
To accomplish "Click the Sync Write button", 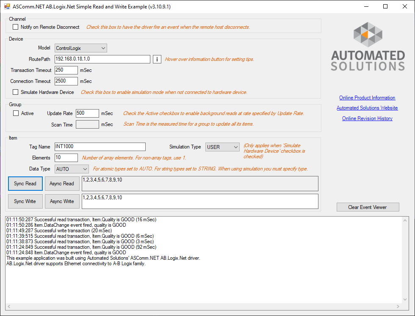I will tap(25, 201).
